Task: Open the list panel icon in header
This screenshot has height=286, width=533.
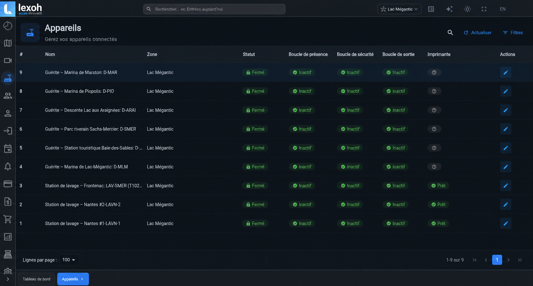Action: 431,9
